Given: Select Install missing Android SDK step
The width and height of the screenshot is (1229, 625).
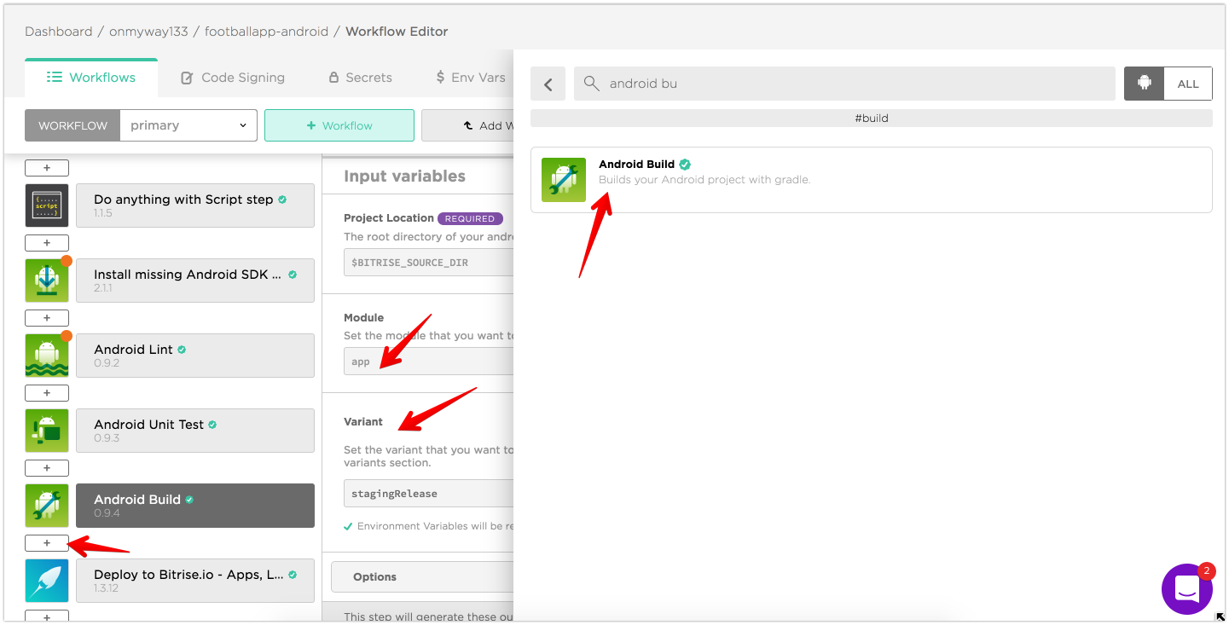Looking at the screenshot, I should [x=195, y=281].
